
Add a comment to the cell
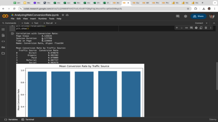pos(191,28)
